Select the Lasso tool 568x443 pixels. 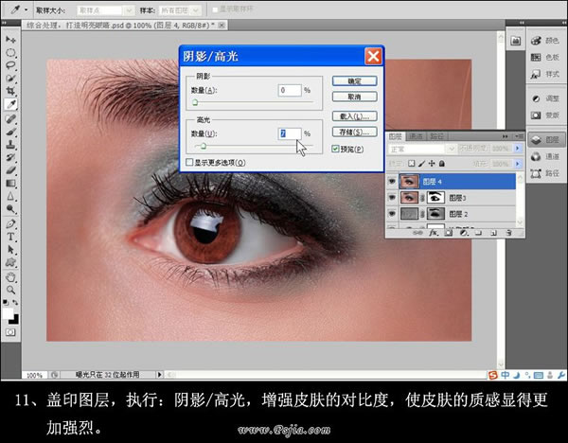(10, 65)
